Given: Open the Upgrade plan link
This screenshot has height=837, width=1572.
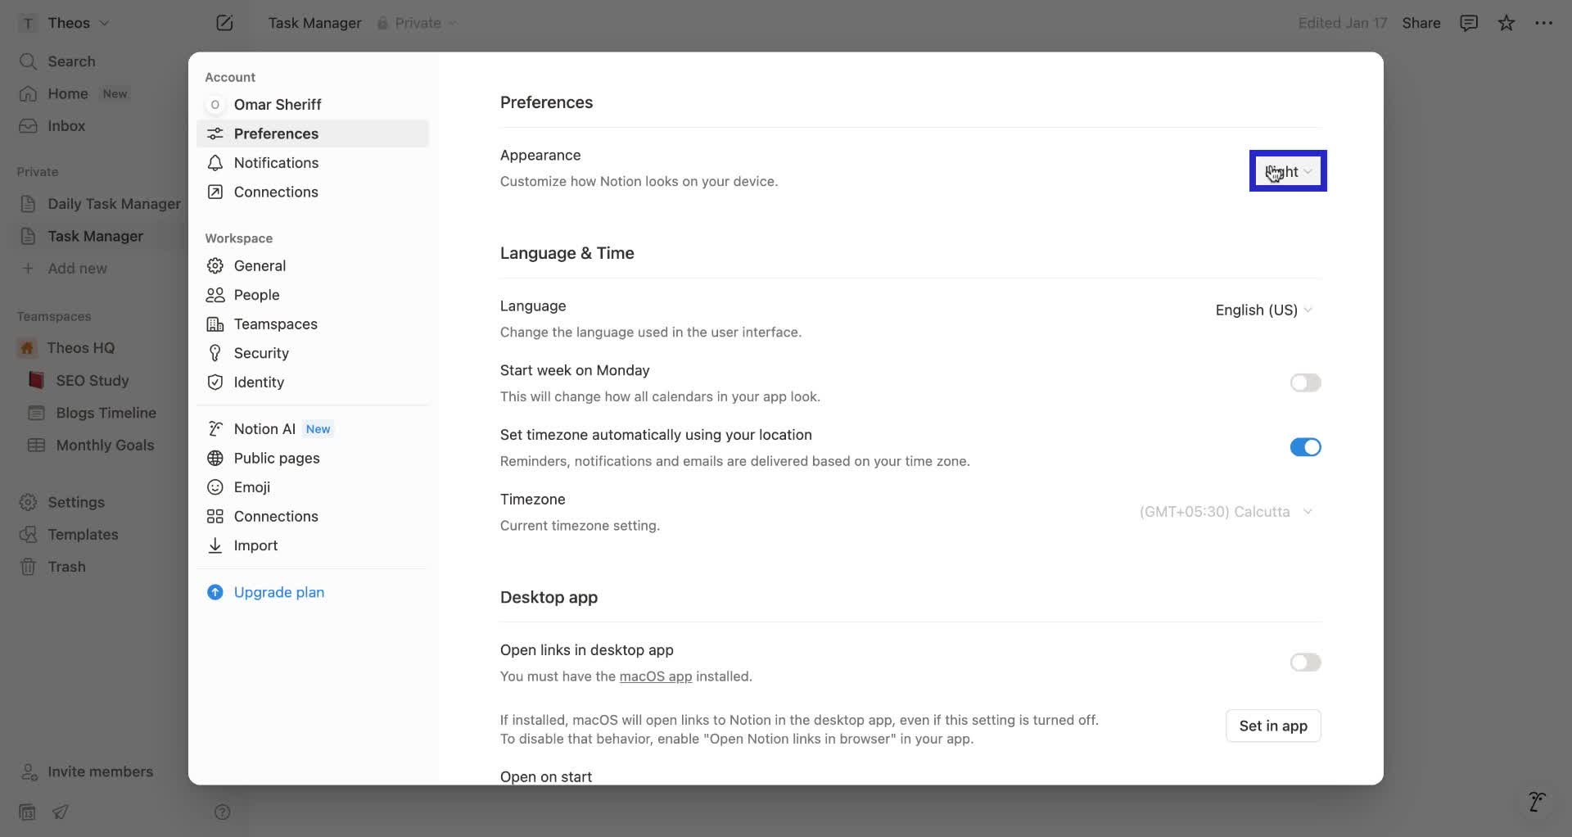Looking at the screenshot, I should point(279,591).
